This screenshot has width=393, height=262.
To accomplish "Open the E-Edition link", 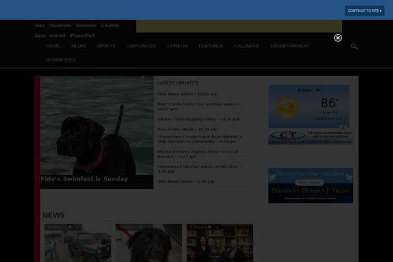I will (110, 26).
